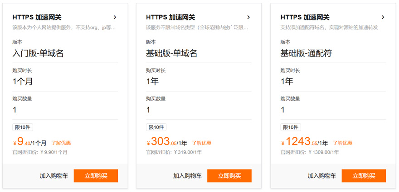Viewport: 399px width, 192px height.
Task: Add the 入门版-单域名 plan to cart via 加入购物车
Action: click(54, 176)
